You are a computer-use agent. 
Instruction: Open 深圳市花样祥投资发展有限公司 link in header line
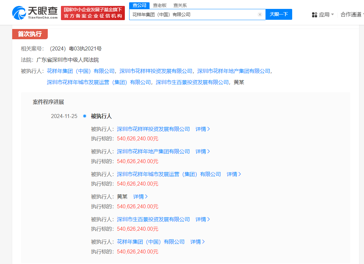[x=156, y=71]
